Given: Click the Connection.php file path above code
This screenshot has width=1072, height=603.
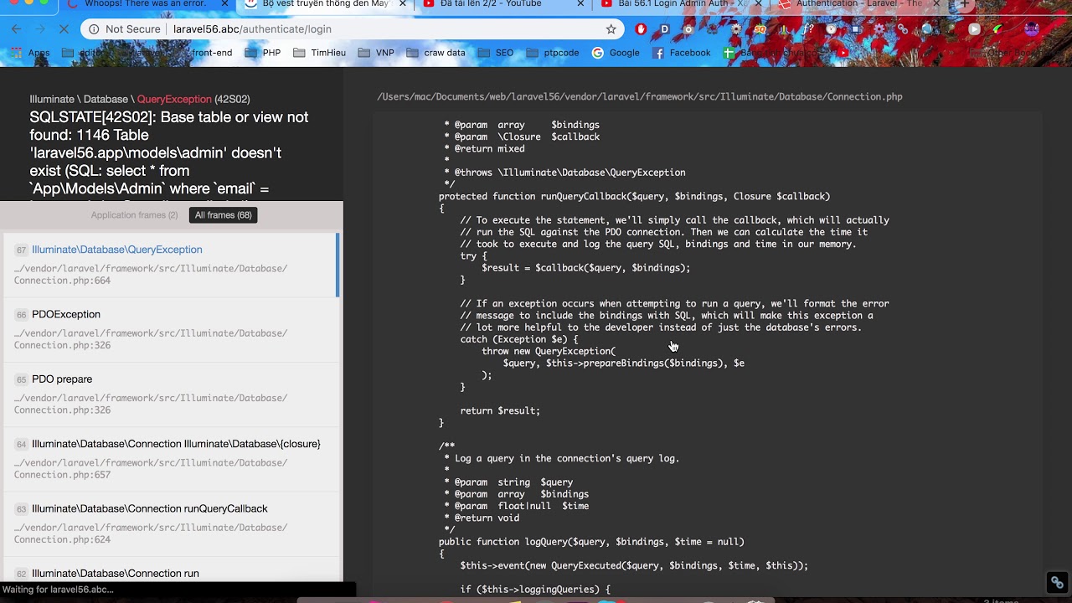Looking at the screenshot, I should [x=640, y=97].
